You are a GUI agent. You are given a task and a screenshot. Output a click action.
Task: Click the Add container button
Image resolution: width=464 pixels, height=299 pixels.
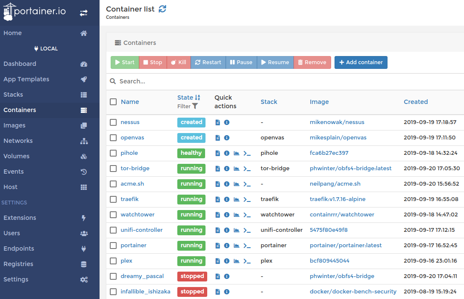pyautogui.click(x=361, y=62)
